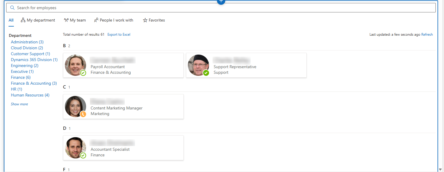444x172 pixels.
Task: Filter by Cloud Division (2)
Action: pyautogui.click(x=27, y=48)
